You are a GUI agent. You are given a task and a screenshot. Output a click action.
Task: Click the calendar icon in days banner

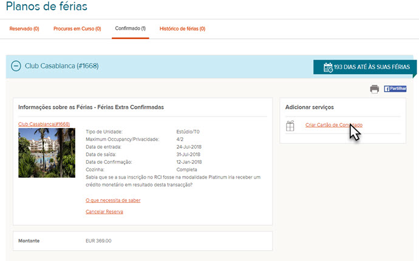click(x=328, y=67)
